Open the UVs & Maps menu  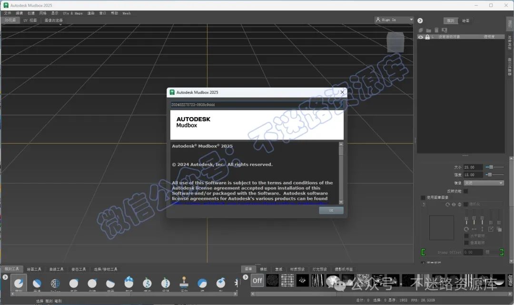click(x=73, y=13)
